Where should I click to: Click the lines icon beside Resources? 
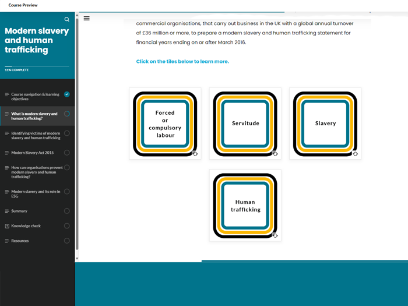click(x=7, y=241)
